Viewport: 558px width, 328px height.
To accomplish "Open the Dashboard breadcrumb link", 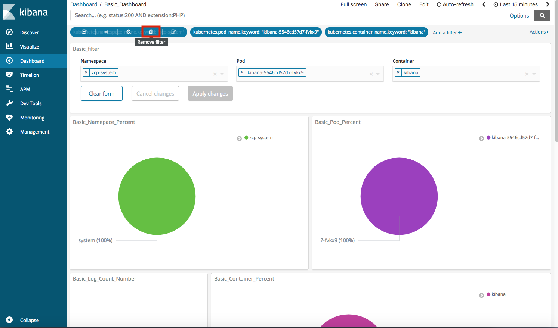I will [x=84, y=4].
